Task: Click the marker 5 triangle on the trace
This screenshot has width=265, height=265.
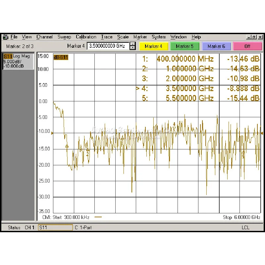Action: pos(243,152)
